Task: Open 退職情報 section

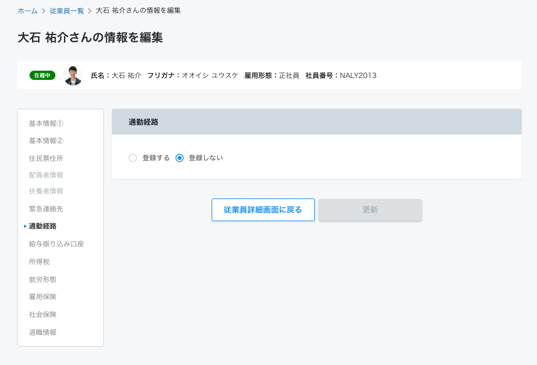Action: pyautogui.click(x=42, y=332)
